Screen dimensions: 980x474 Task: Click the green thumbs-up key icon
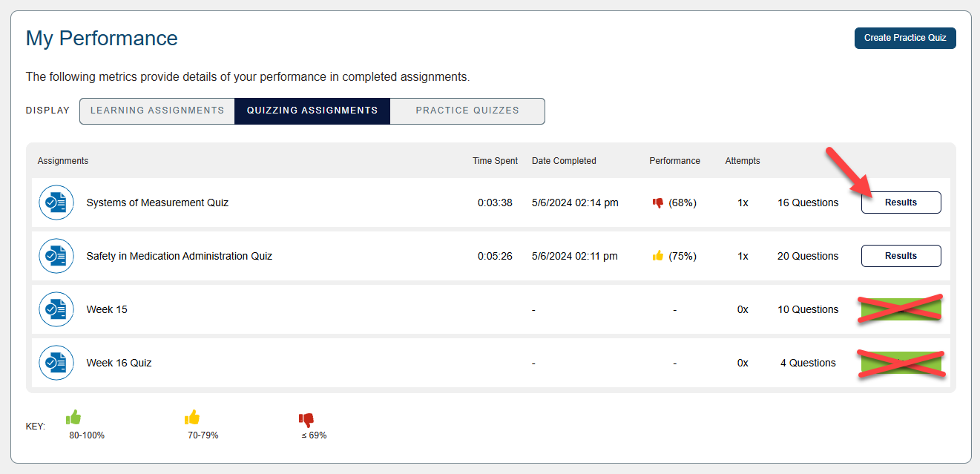[73, 418]
